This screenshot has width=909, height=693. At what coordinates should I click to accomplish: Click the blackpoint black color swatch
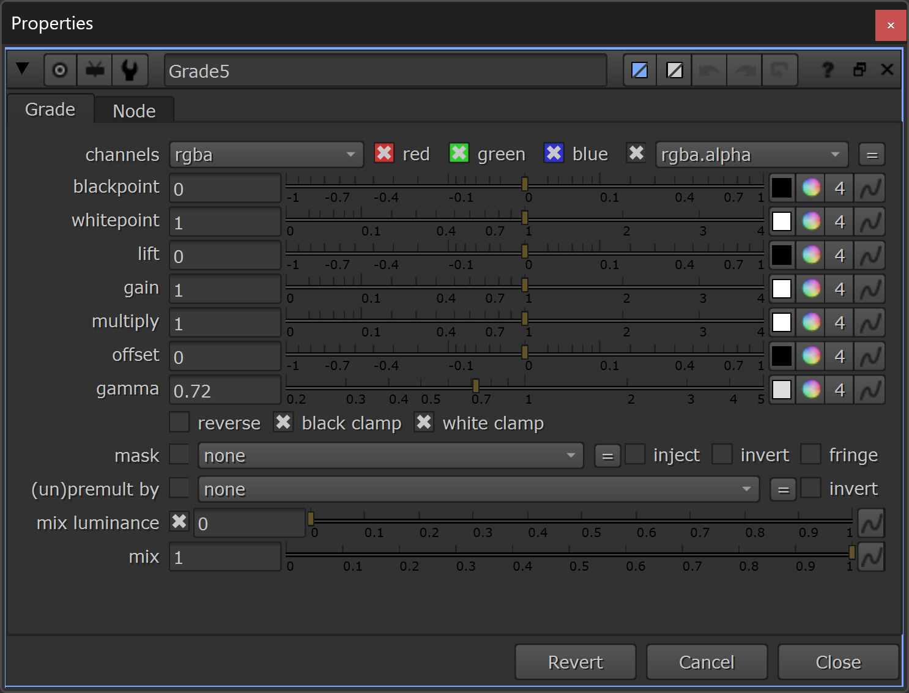[782, 188]
